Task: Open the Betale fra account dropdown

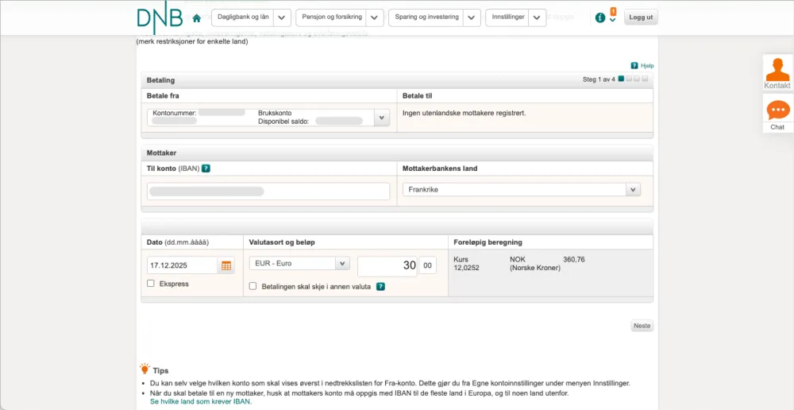Action: coord(381,118)
